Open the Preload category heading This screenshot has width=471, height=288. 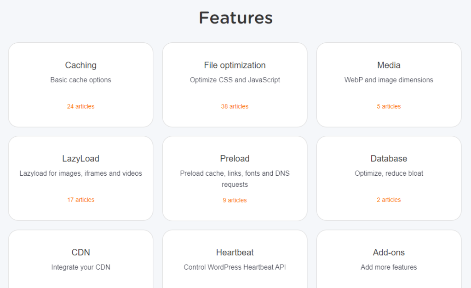pyautogui.click(x=235, y=159)
